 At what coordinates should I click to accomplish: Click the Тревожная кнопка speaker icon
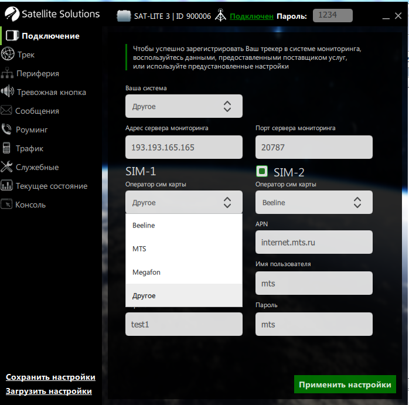click(7, 92)
